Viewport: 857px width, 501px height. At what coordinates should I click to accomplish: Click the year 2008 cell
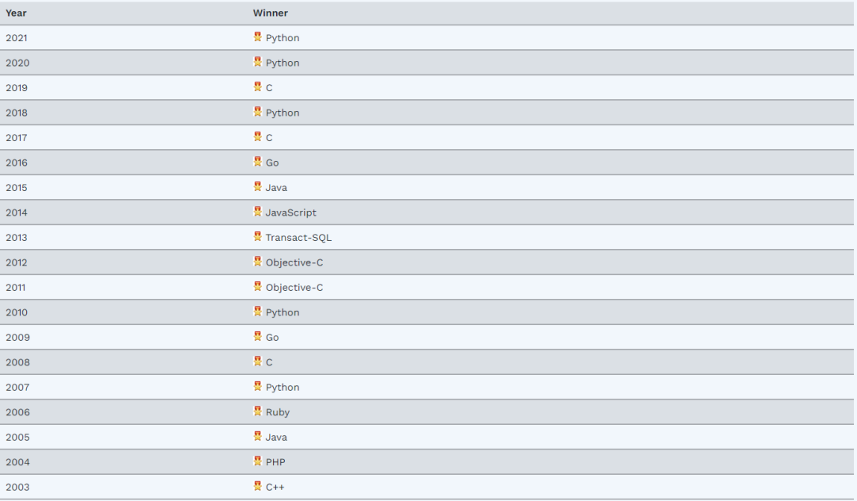(17, 362)
